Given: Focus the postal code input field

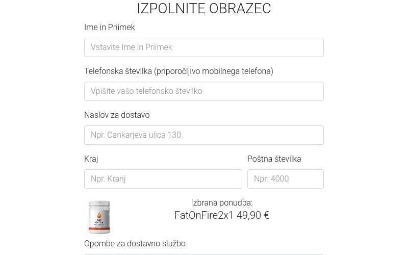Looking at the screenshot, I should pos(286,179).
